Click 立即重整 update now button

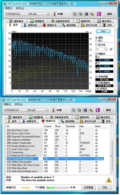click(x=88, y=187)
